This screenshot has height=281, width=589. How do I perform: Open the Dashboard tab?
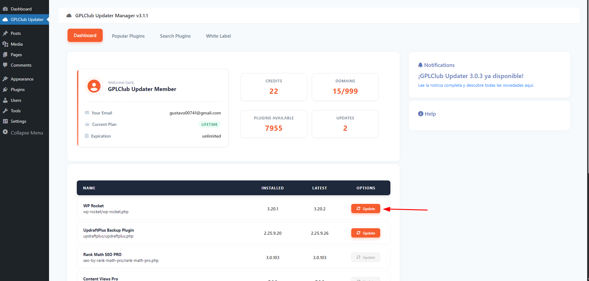(x=85, y=35)
